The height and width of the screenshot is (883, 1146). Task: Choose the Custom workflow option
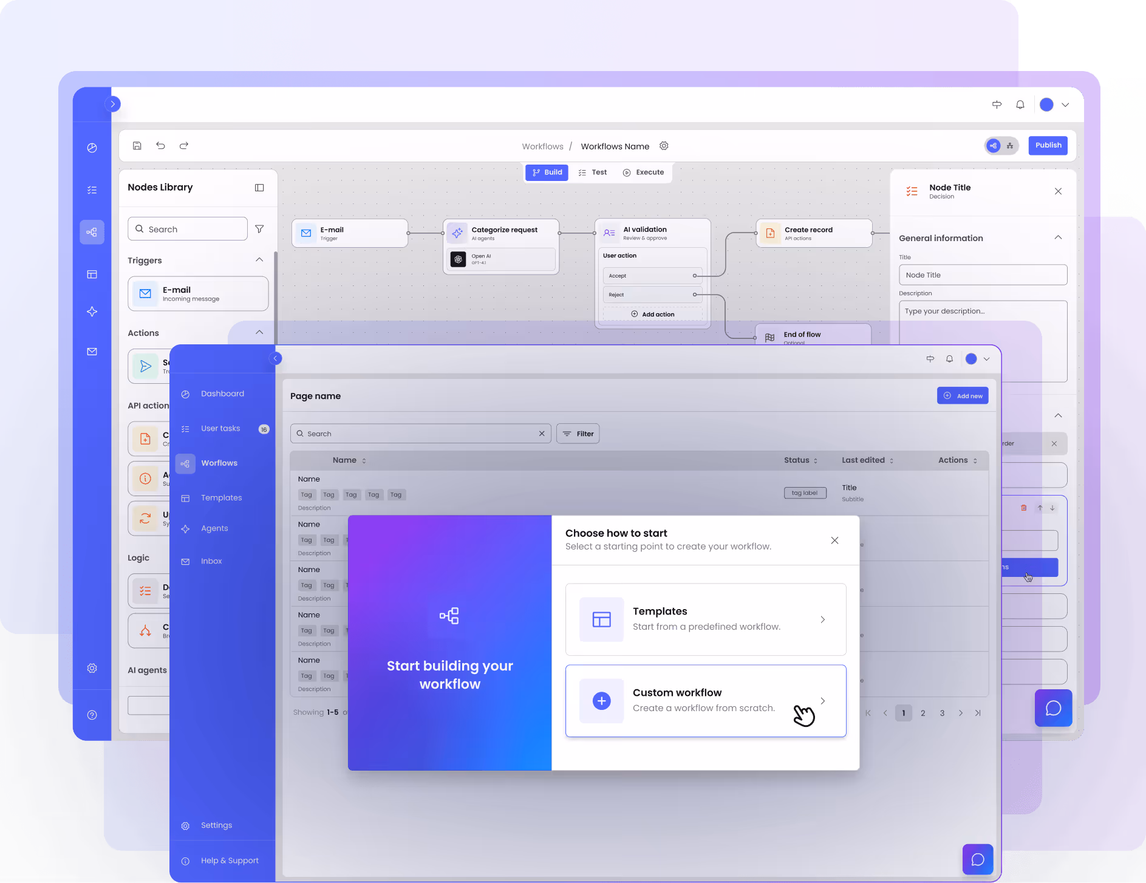pyautogui.click(x=706, y=701)
